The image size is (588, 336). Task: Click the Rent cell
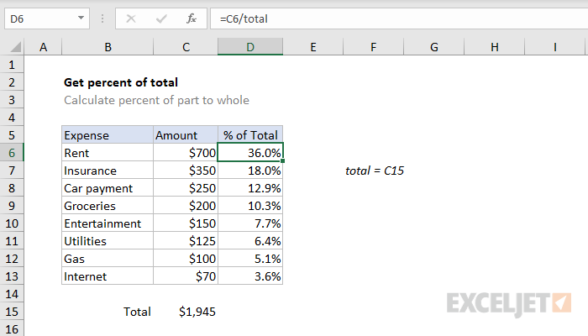tap(108, 153)
